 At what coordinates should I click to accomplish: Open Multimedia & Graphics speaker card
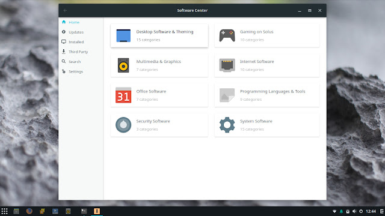[159, 65]
